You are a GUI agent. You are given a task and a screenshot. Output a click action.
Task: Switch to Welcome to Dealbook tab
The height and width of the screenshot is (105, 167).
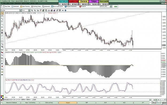[11, 103]
